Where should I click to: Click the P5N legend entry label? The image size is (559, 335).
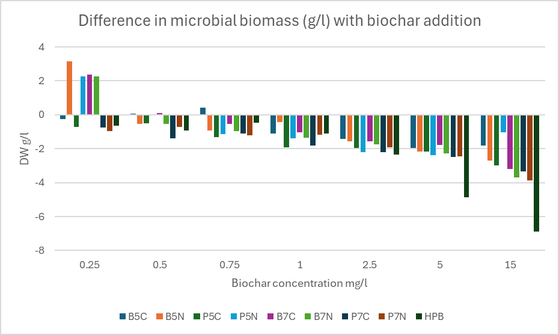click(x=249, y=316)
